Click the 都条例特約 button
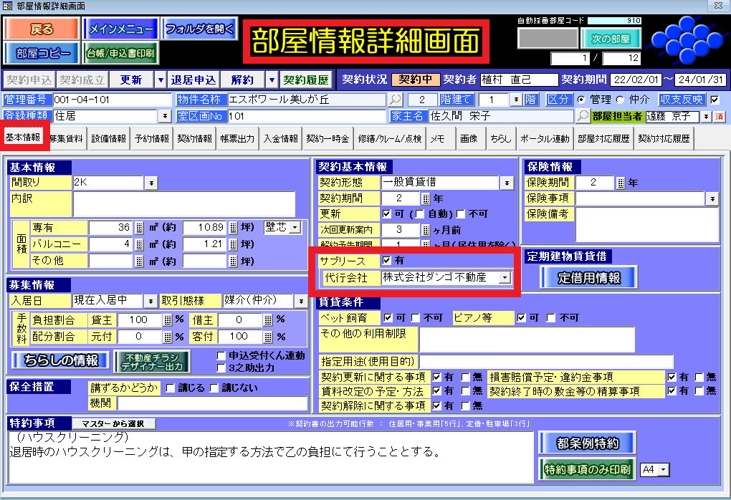 point(586,443)
